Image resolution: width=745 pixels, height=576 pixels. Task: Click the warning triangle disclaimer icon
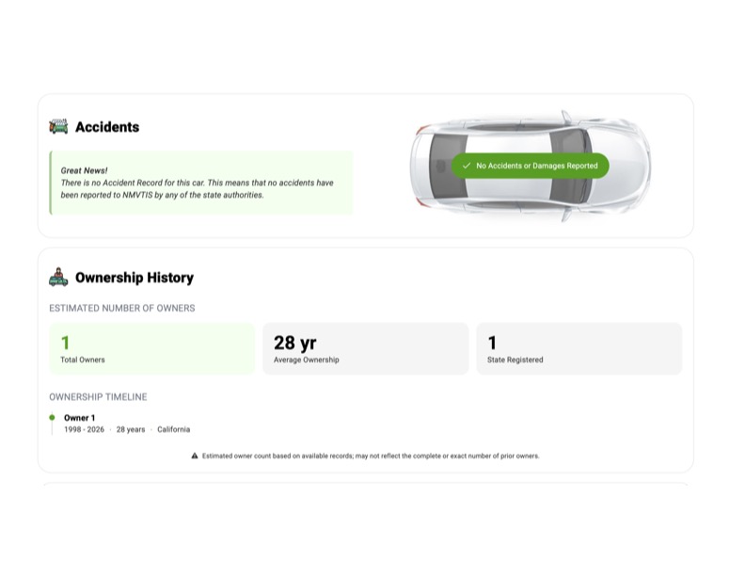(x=195, y=456)
